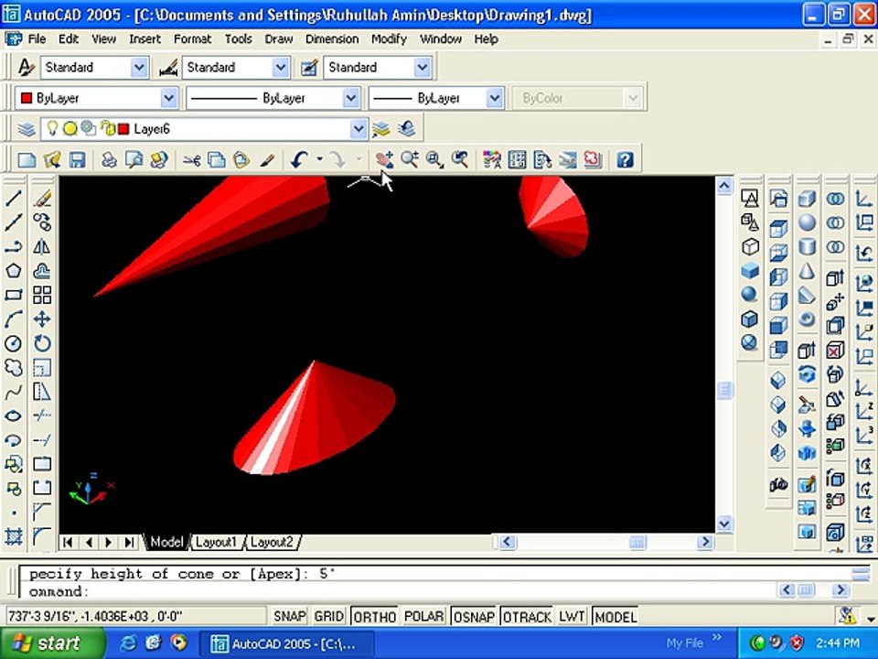
Task: Open the Layer Properties Manager icon
Action: tap(27, 129)
